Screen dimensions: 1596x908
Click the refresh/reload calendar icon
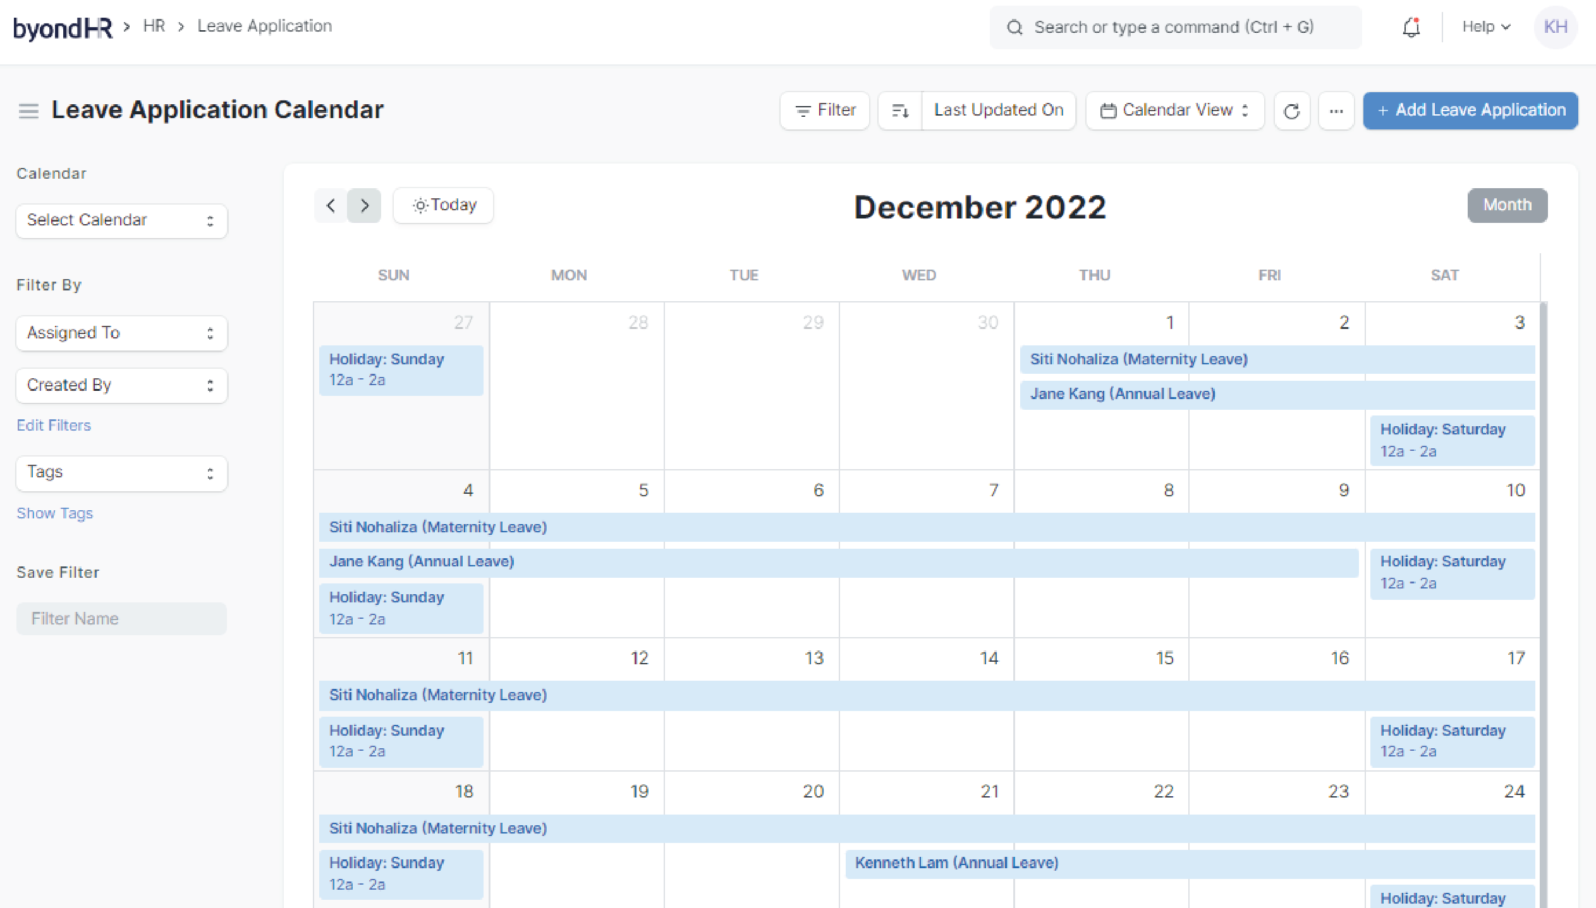(x=1290, y=109)
